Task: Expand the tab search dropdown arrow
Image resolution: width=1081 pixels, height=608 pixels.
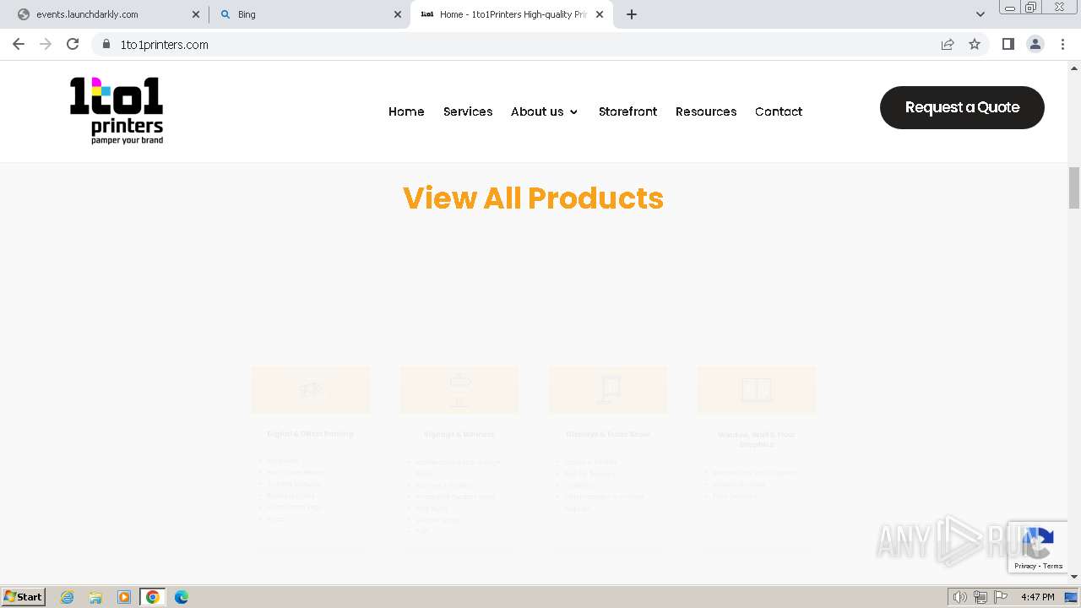Action: click(x=981, y=14)
